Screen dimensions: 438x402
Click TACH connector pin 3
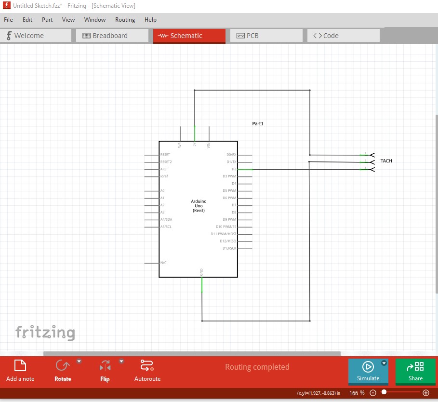click(367, 169)
